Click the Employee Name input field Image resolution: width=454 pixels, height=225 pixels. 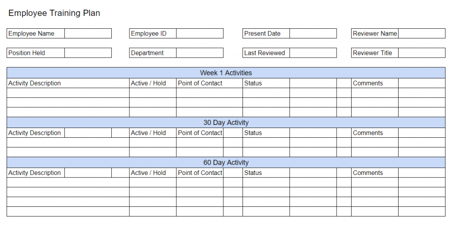88,34
